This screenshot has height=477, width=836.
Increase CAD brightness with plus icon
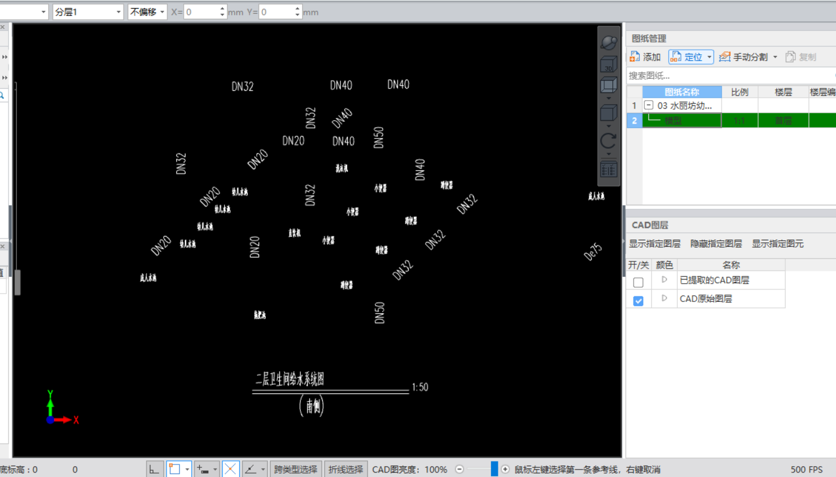click(505, 469)
